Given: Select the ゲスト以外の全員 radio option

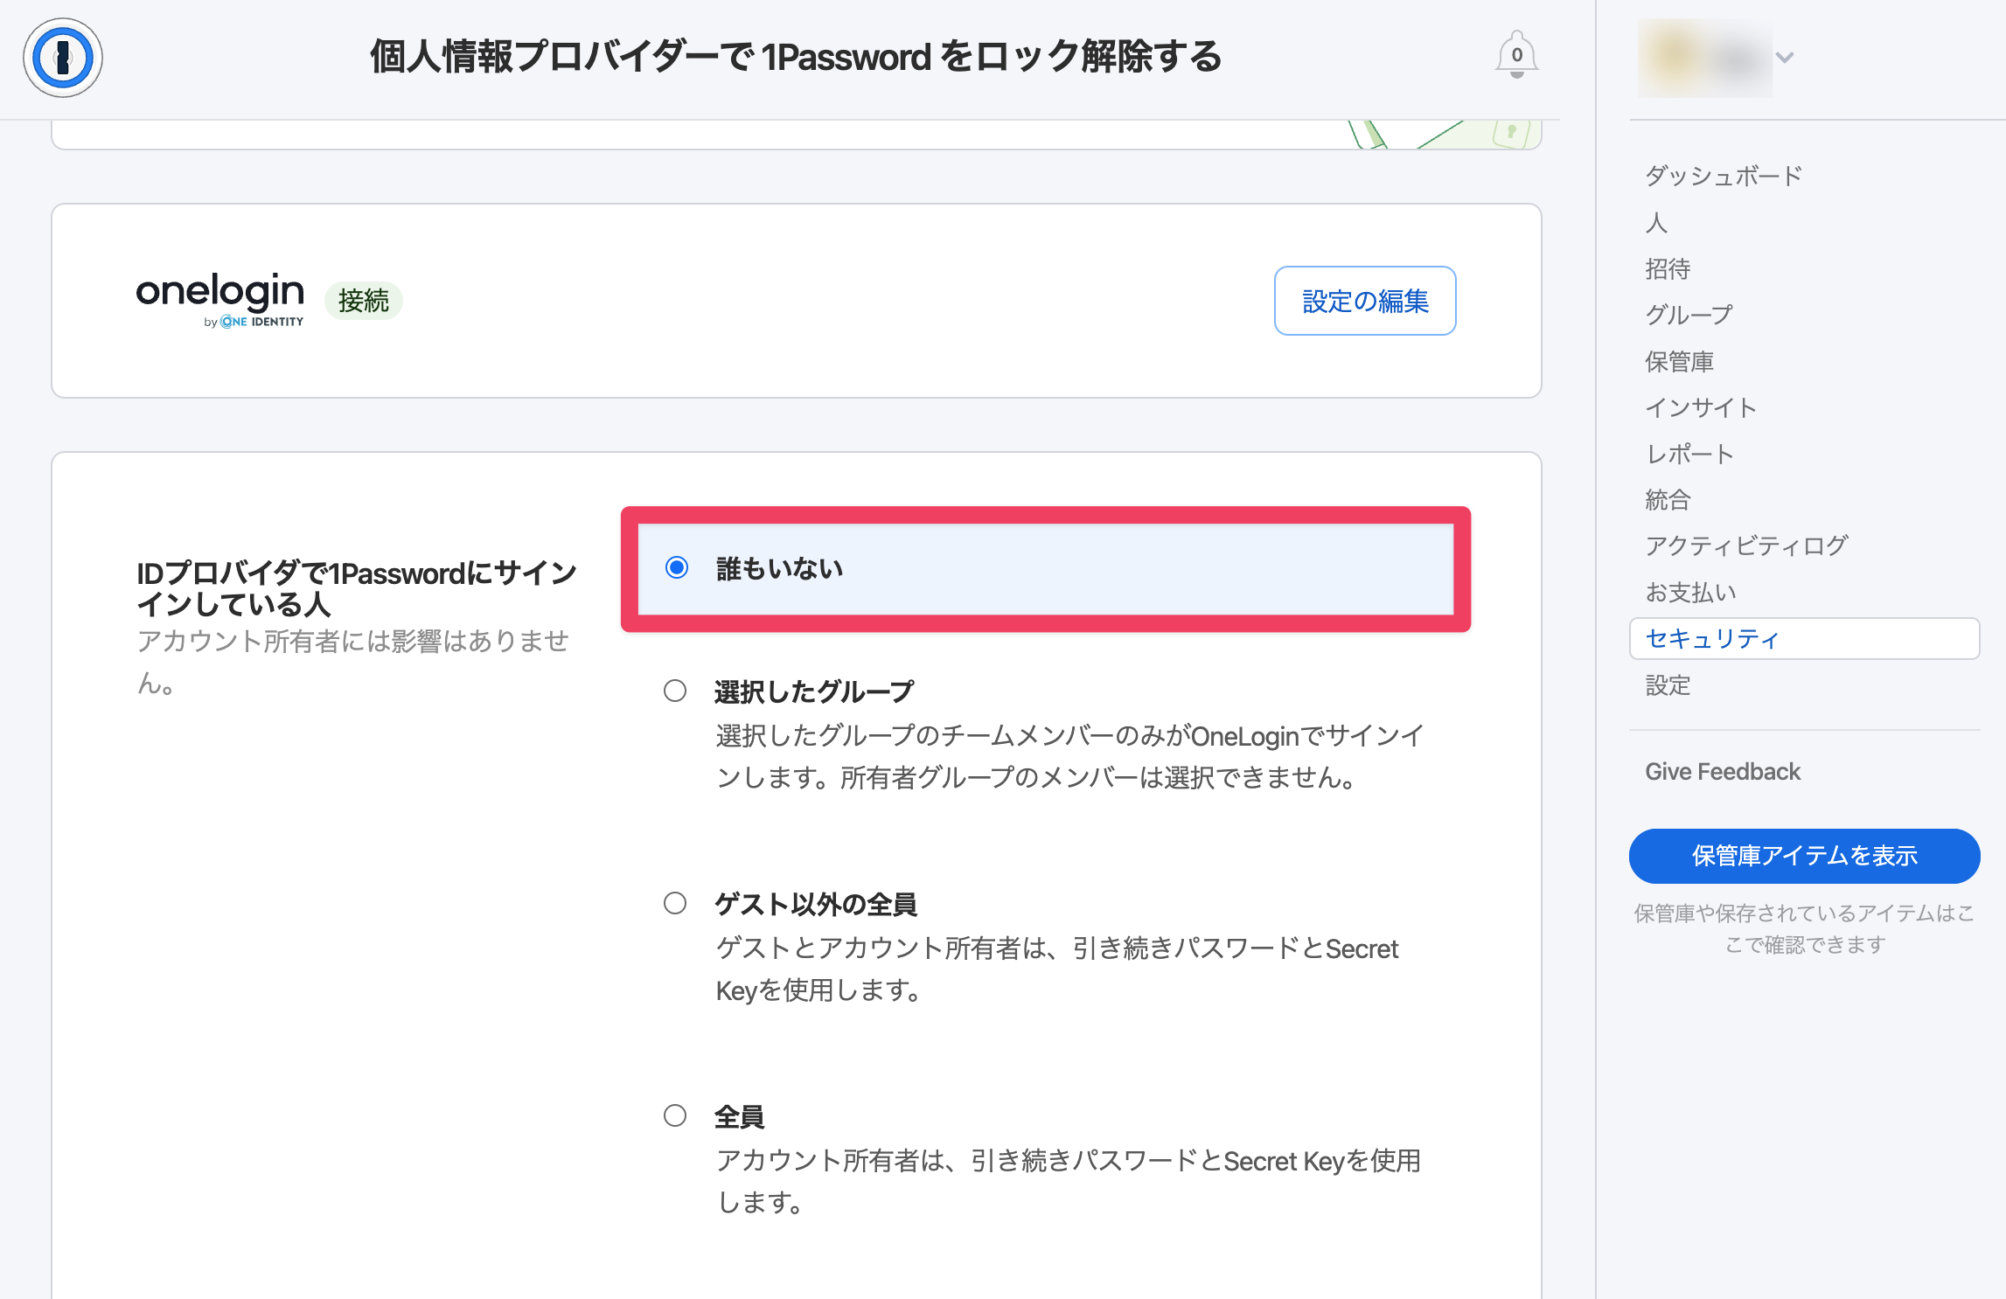Looking at the screenshot, I should click(x=675, y=903).
